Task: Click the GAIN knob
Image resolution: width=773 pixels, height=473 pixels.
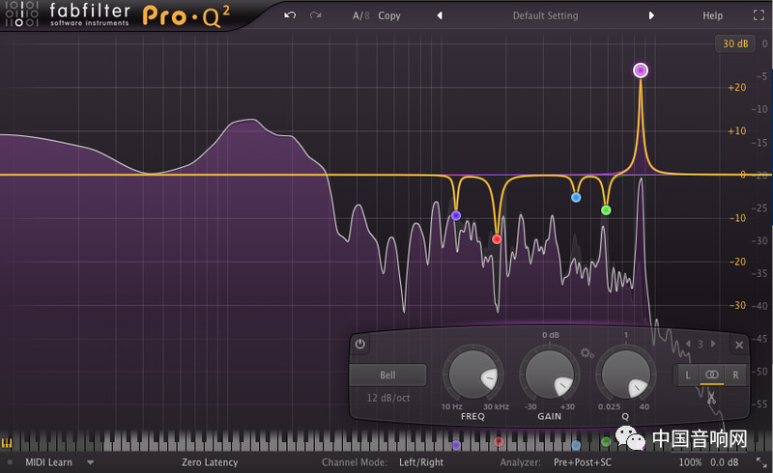Action: 549,376
